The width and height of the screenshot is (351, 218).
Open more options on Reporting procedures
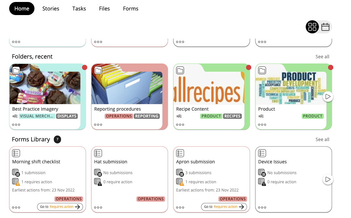(98, 125)
